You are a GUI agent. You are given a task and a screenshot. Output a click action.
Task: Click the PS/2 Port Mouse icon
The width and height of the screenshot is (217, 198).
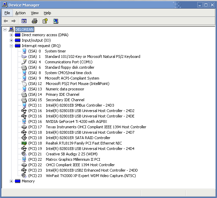[24, 84]
